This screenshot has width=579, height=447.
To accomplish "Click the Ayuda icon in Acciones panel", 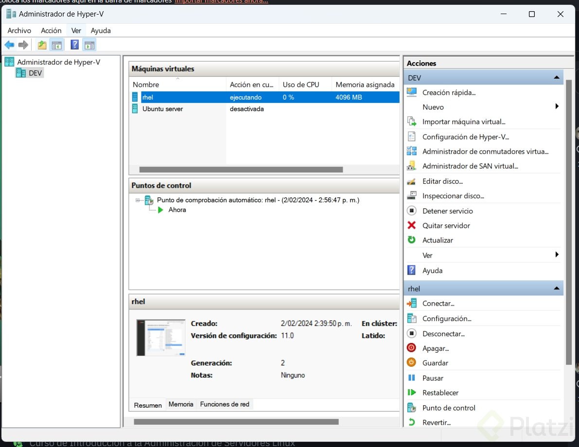I will click(x=411, y=270).
